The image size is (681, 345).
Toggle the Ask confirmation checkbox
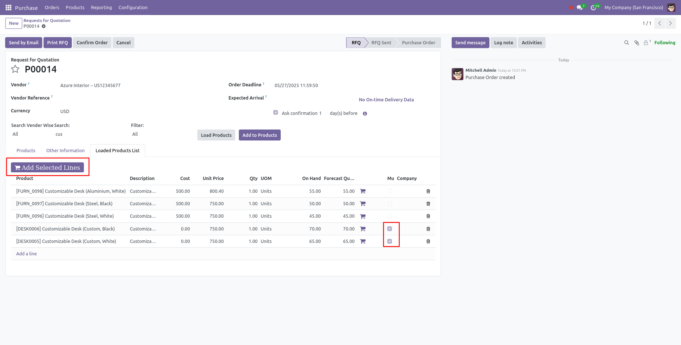[275, 113]
